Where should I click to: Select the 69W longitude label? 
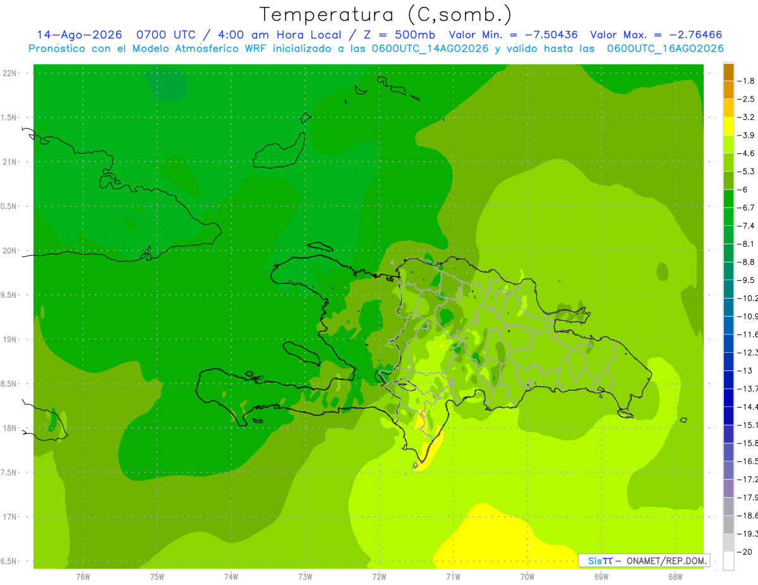coord(601,576)
